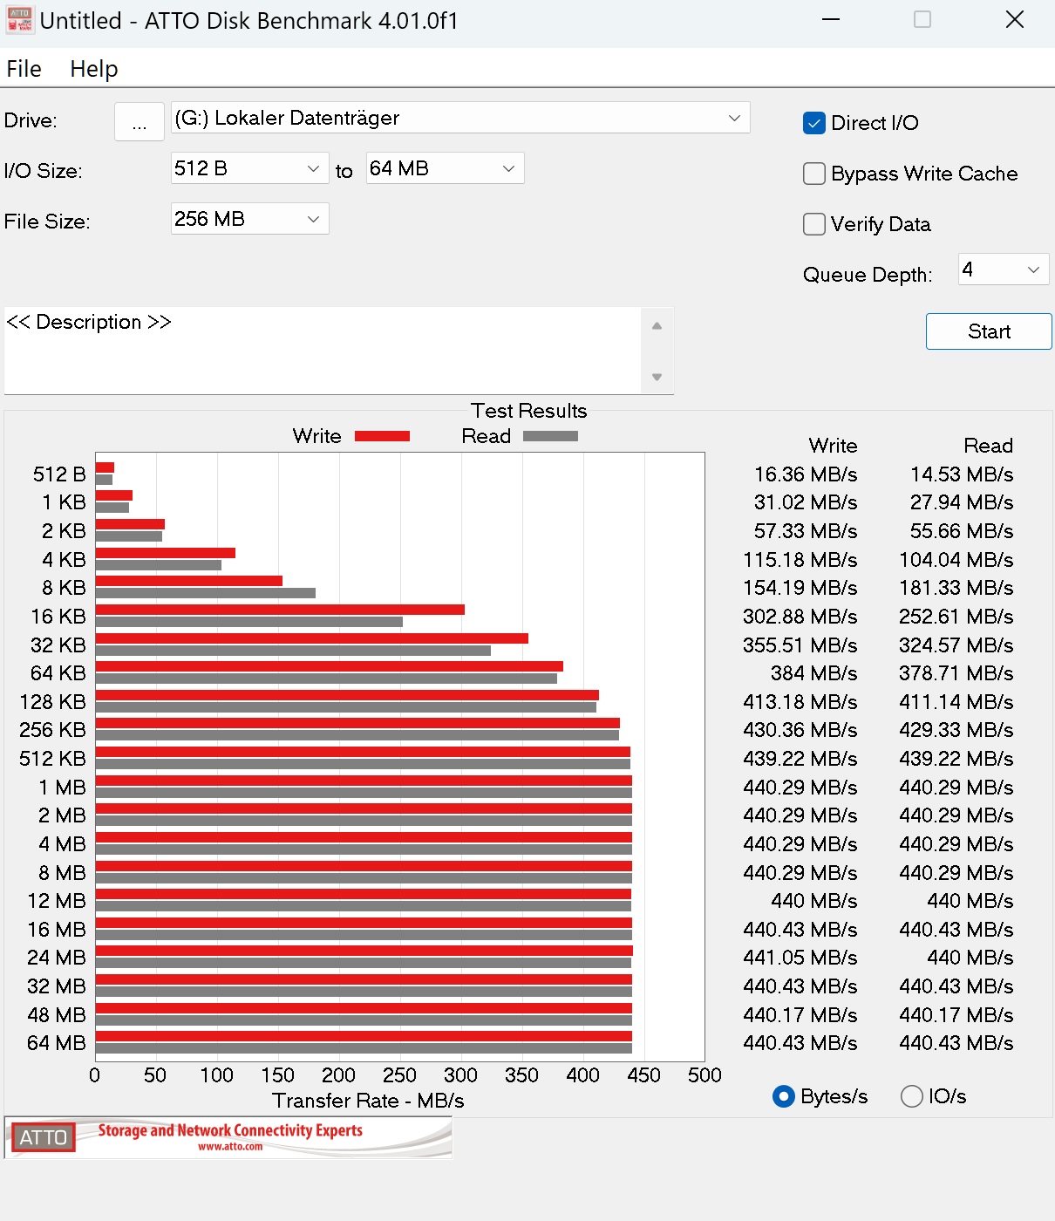The image size is (1055, 1221).
Task: Click the gray Read legend swatch
Action: click(550, 436)
